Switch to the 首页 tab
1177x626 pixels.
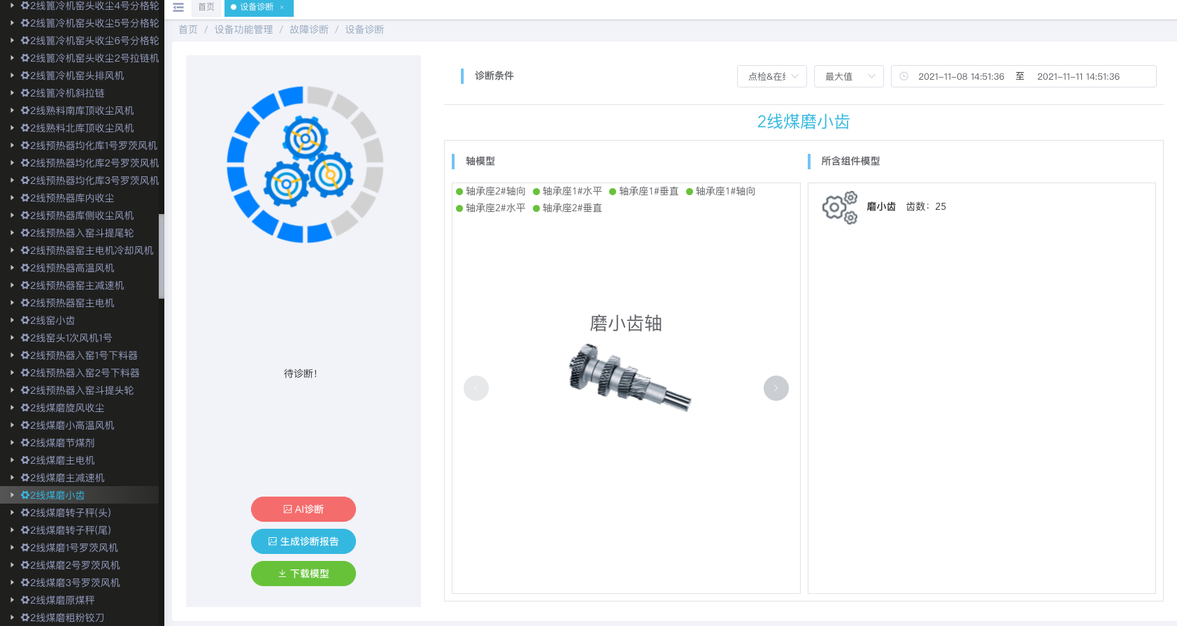point(206,8)
